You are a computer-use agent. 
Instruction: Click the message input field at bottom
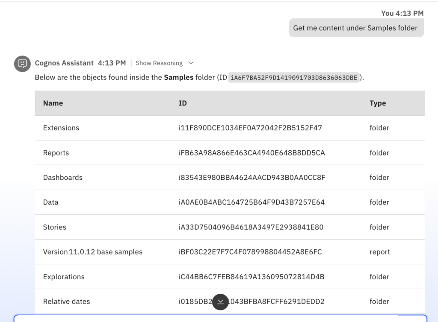point(220,318)
